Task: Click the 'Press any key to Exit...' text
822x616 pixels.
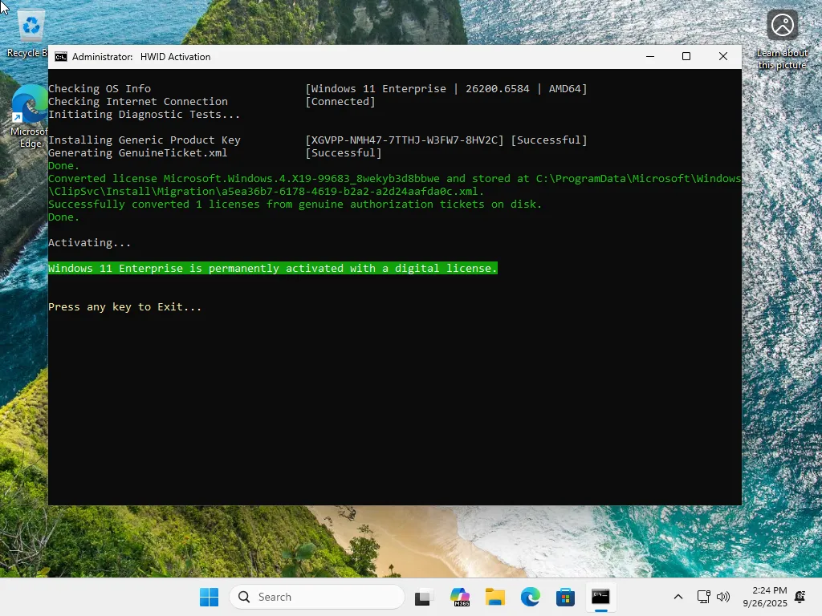Action: [124, 307]
